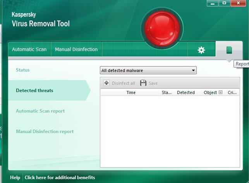Switch to the Automatic Scan tab

(x=29, y=50)
